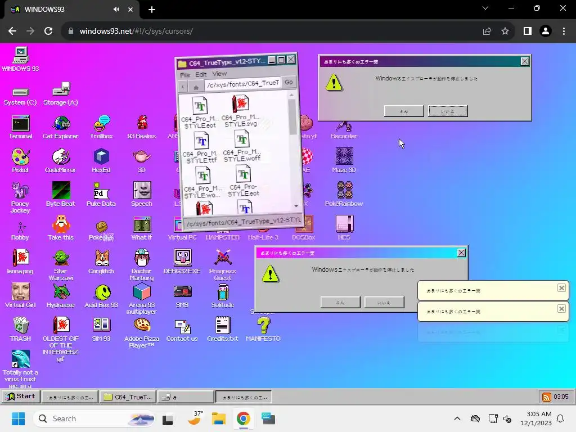Open File menu in C64_TrueType window
Screen dimensions: 576x432
point(184,75)
